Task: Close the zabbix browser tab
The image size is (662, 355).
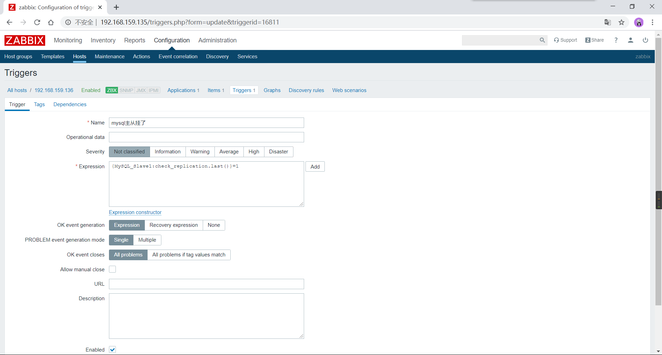Action: pos(100,7)
